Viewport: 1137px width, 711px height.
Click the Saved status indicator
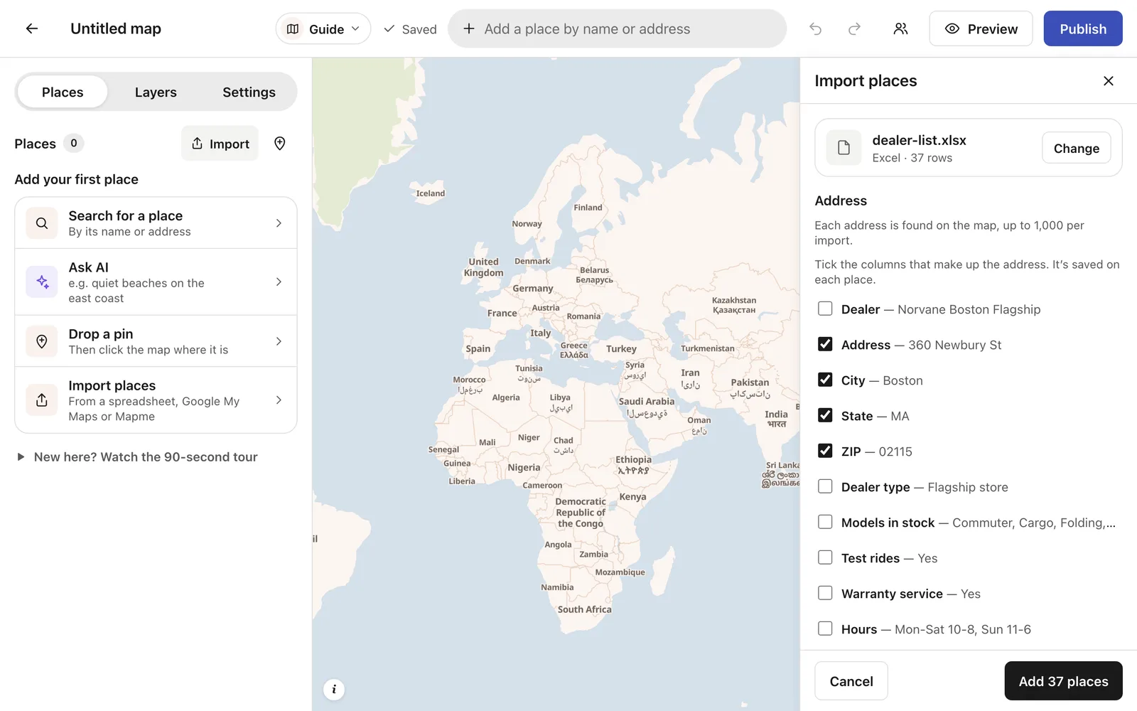(x=410, y=29)
